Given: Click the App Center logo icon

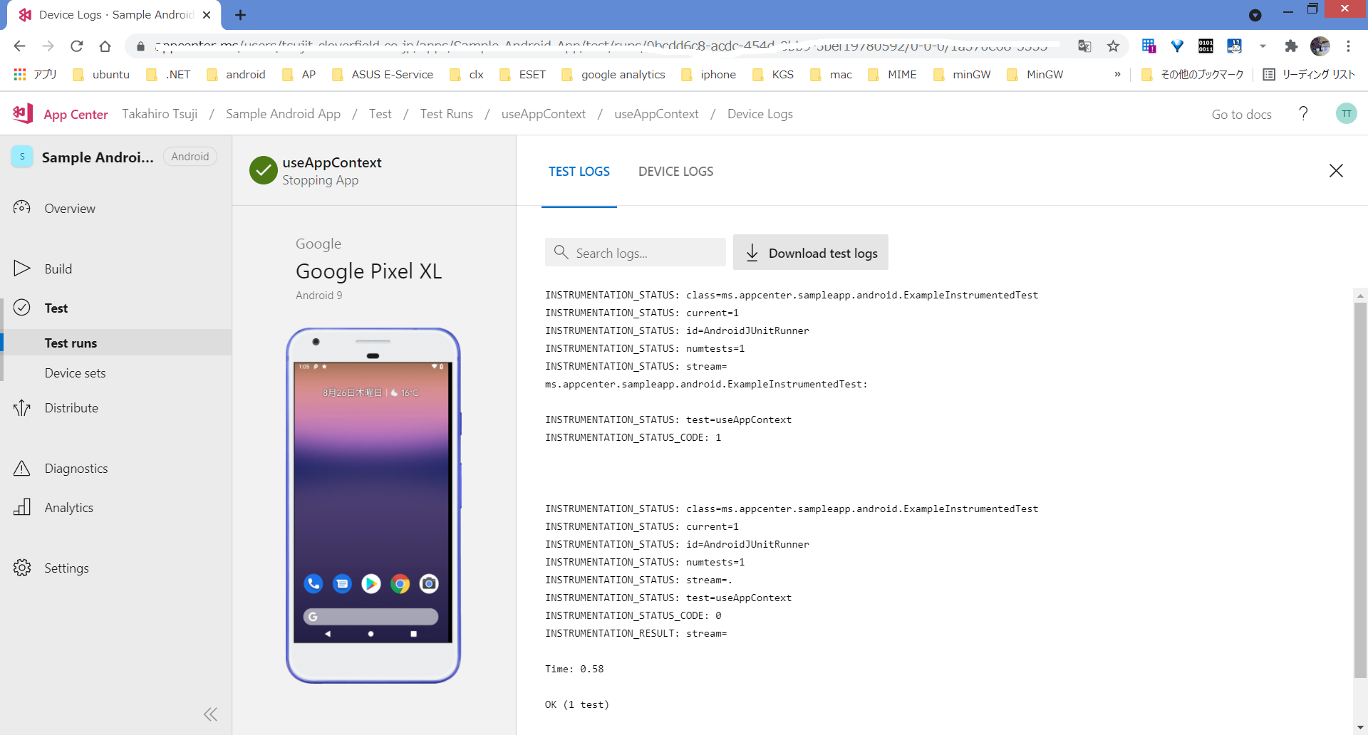Looking at the screenshot, I should pyautogui.click(x=23, y=113).
